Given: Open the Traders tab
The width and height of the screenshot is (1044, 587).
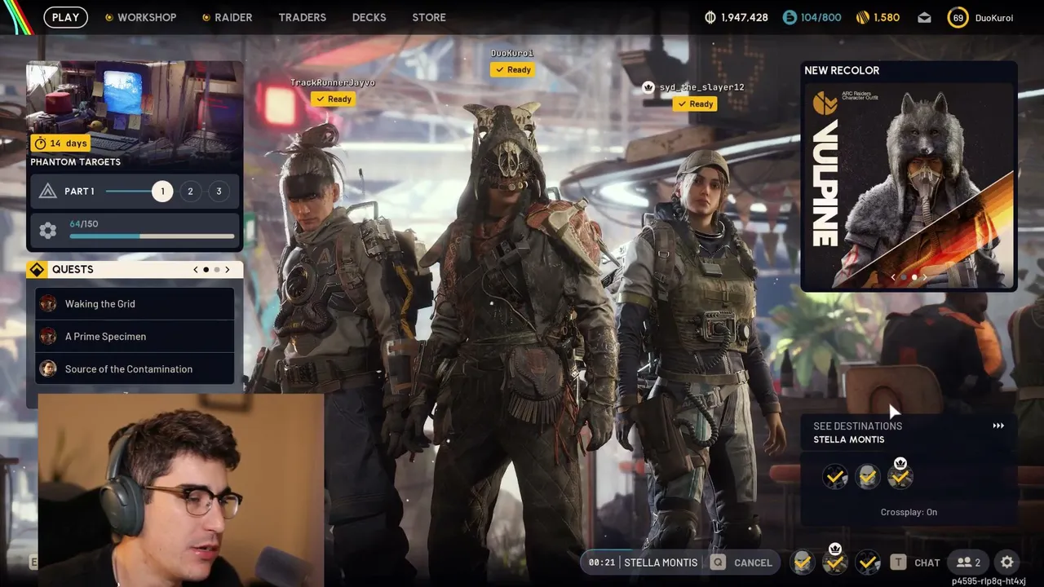Looking at the screenshot, I should click(x=303, y=17).
